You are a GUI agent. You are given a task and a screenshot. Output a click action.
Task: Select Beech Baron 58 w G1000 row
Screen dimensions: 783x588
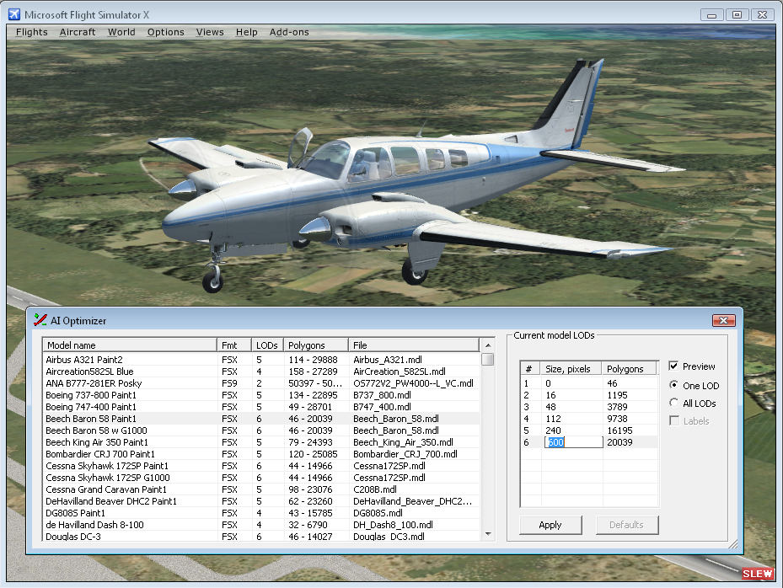(x=261, y=430)
